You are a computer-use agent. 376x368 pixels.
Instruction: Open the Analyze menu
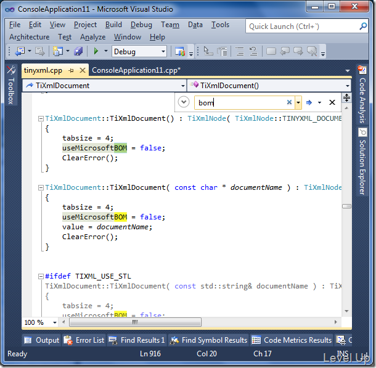(x=93, y=37)
